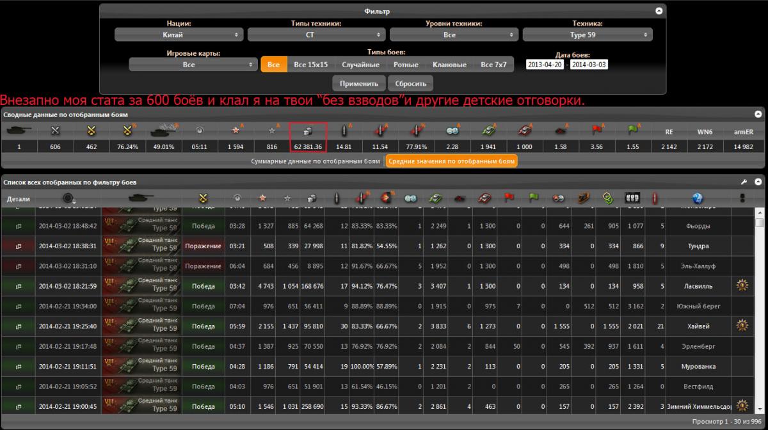
Task: Click the Сбросить button to reset filters
Action: (410, 84)
